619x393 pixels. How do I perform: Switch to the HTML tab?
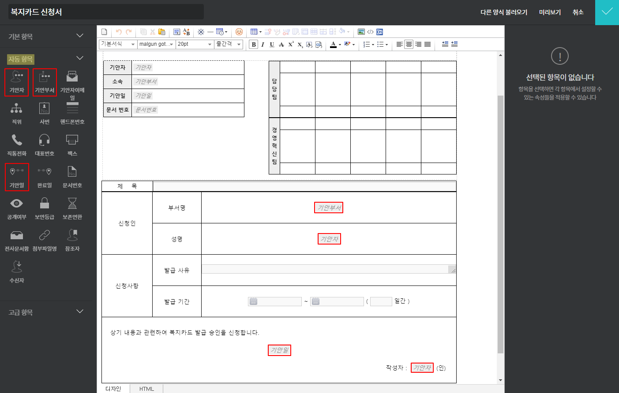point(146,389)
